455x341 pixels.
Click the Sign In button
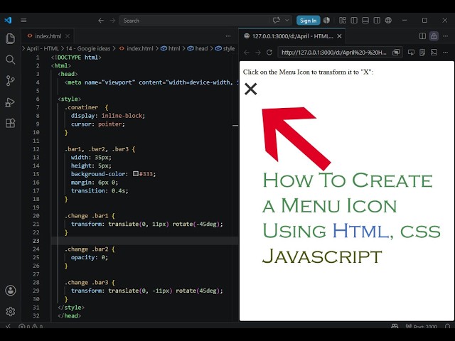[x=308, y=21]
